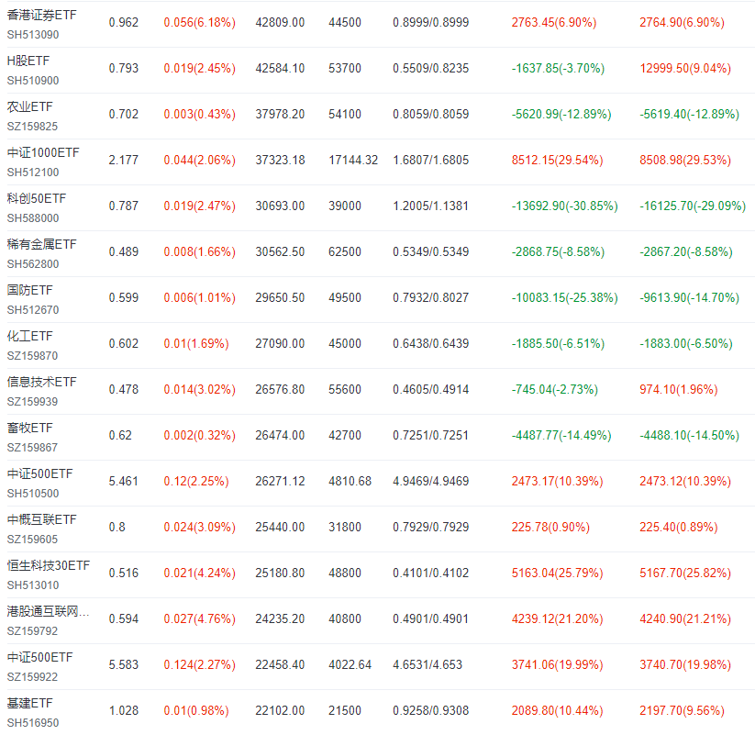Open the 中证1000ETF name link
The image size is (755, 735).
click(43, 152)
